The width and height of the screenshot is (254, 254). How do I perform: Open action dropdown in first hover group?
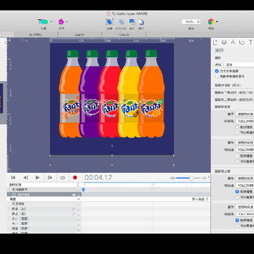[x=245, y=114]
